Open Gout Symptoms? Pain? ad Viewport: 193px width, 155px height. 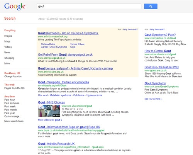point(160,35)
